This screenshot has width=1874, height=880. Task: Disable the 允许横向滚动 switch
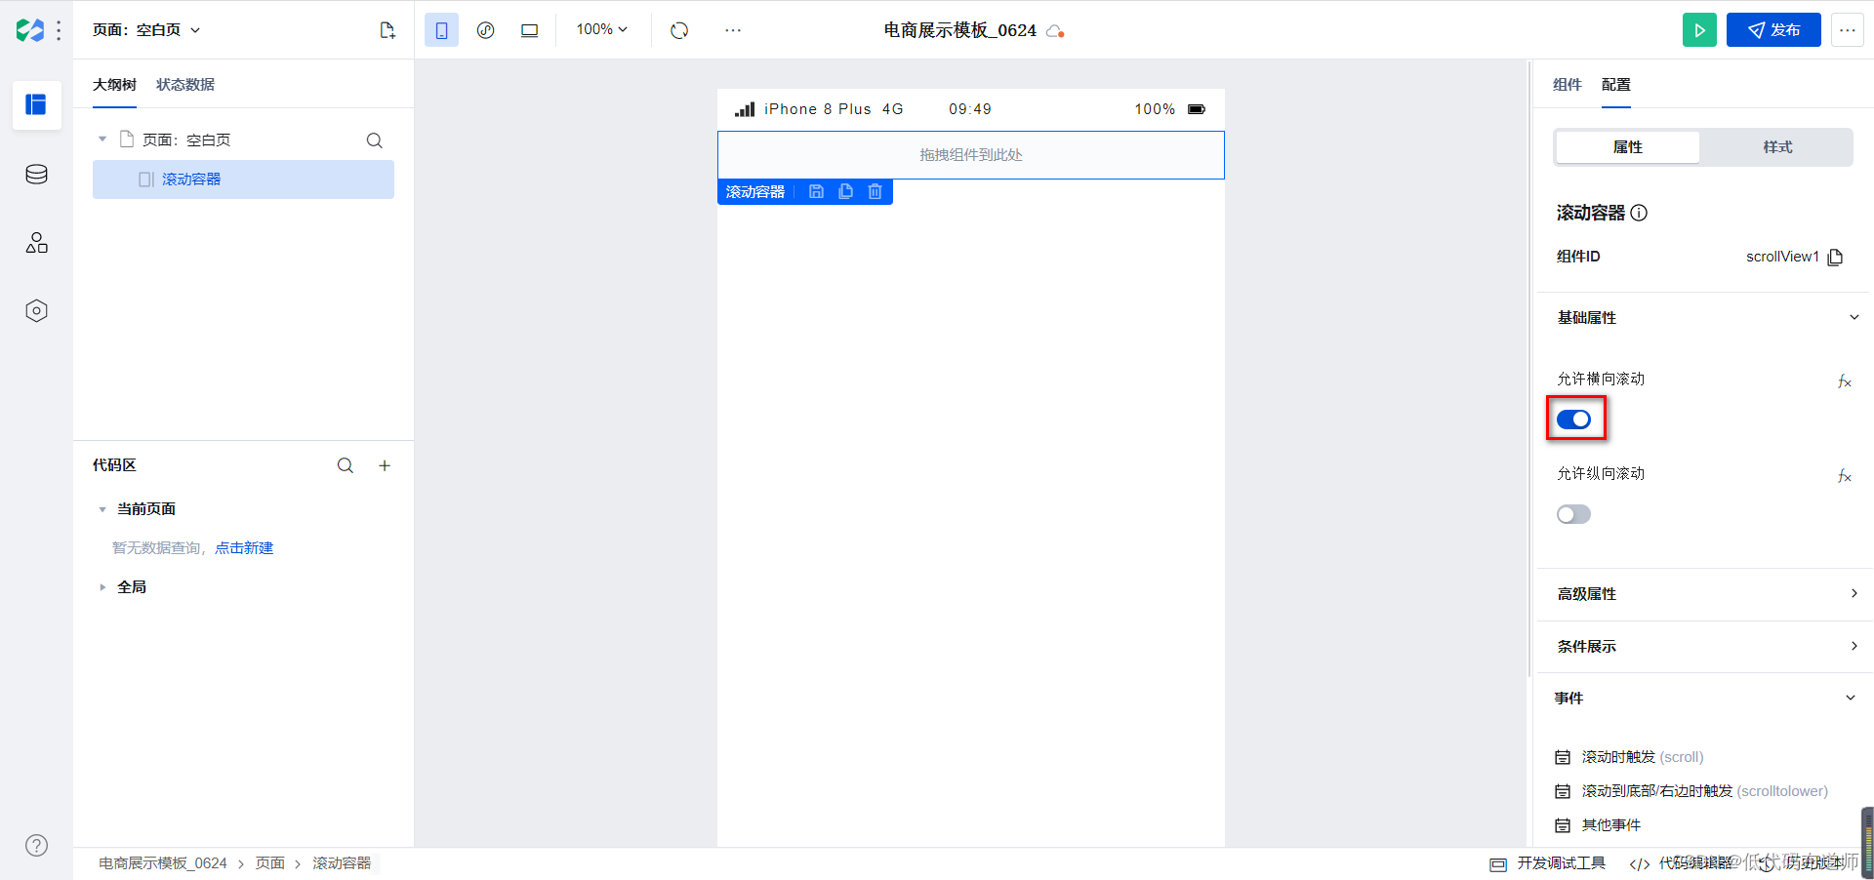[1573, 420]
